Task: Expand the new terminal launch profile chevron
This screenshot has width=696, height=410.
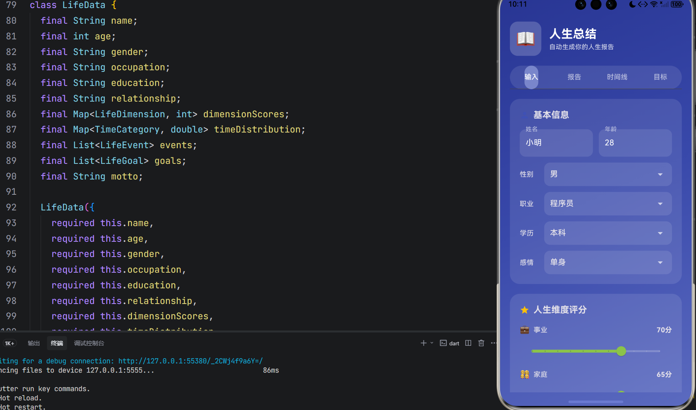Action: [x=432, y=343]
